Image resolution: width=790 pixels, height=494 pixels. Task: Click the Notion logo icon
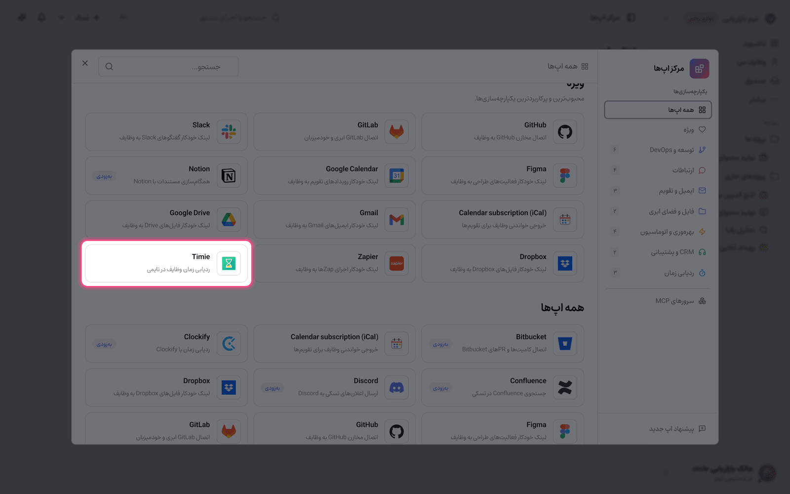point(229,176)
